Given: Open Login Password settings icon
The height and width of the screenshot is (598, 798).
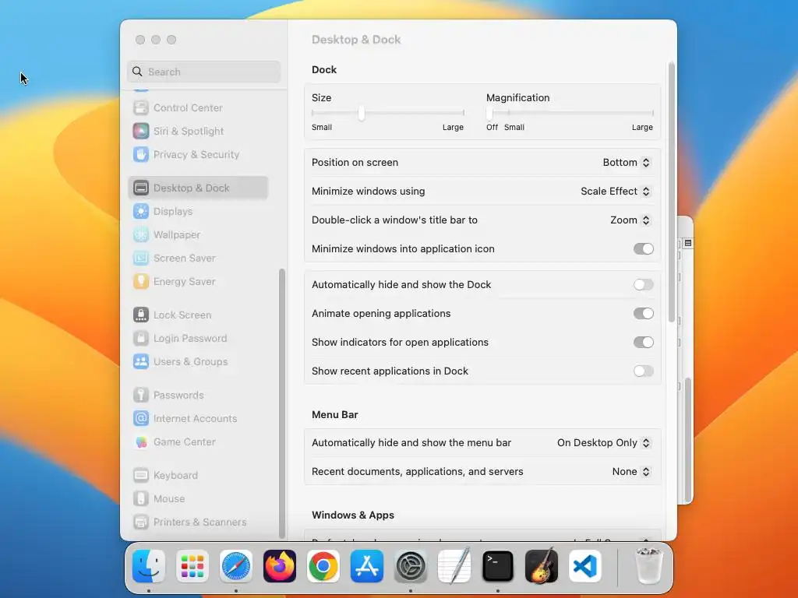Looking at the screenshot, I should (141, 339).
